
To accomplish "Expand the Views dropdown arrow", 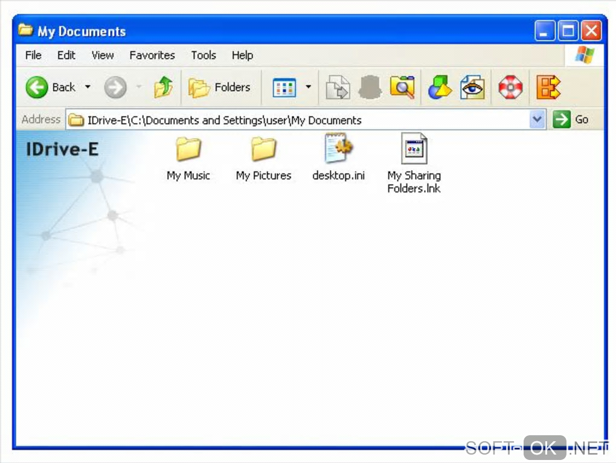I will click(x=309, y=87).
